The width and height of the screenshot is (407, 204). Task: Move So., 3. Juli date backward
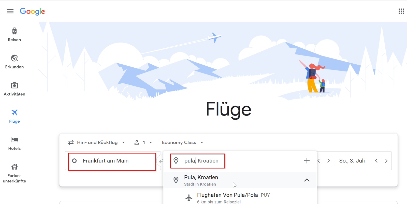click(x=376, y=161)
